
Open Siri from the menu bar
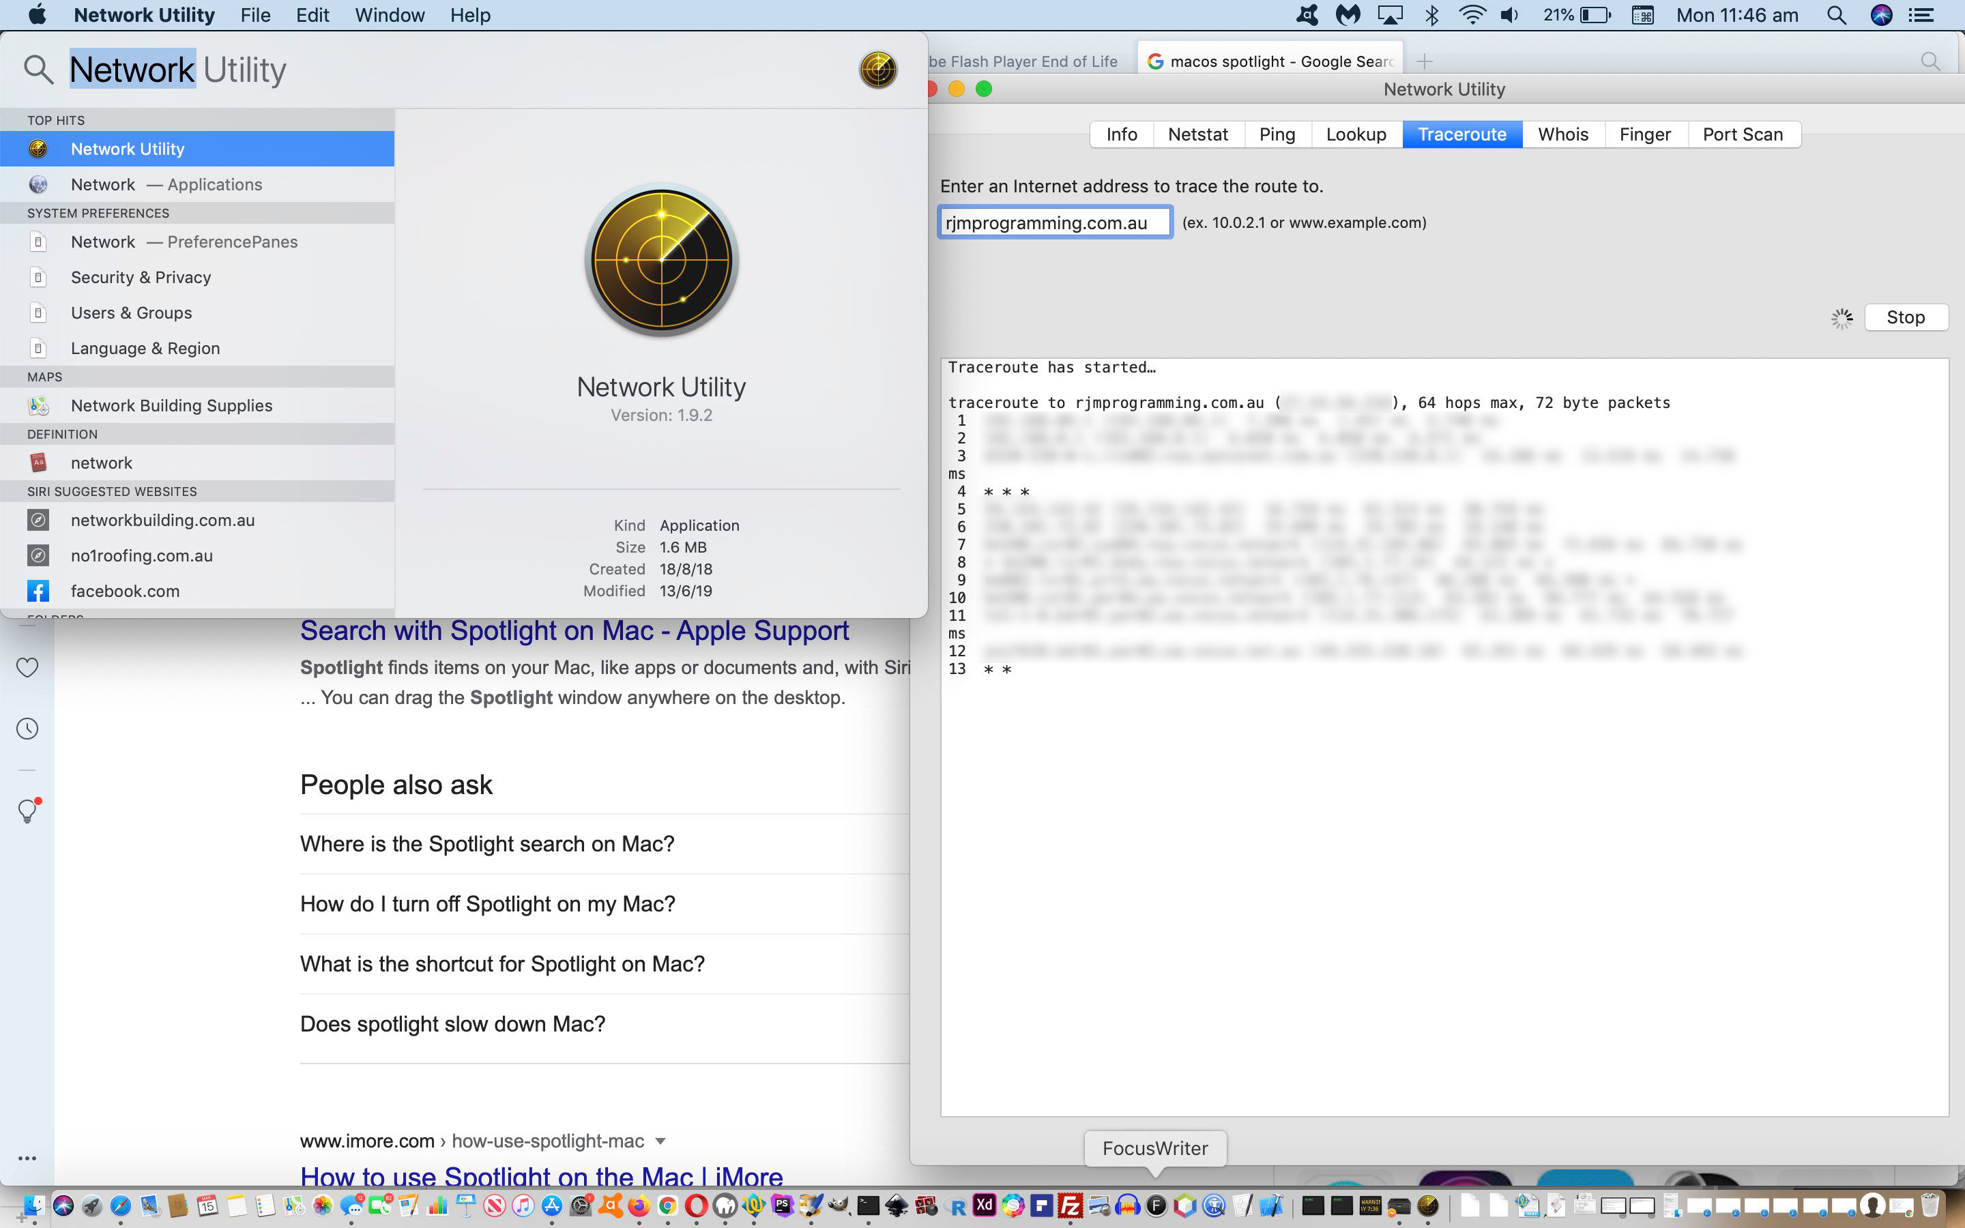pyautogui.click(x=1881, y=14)
